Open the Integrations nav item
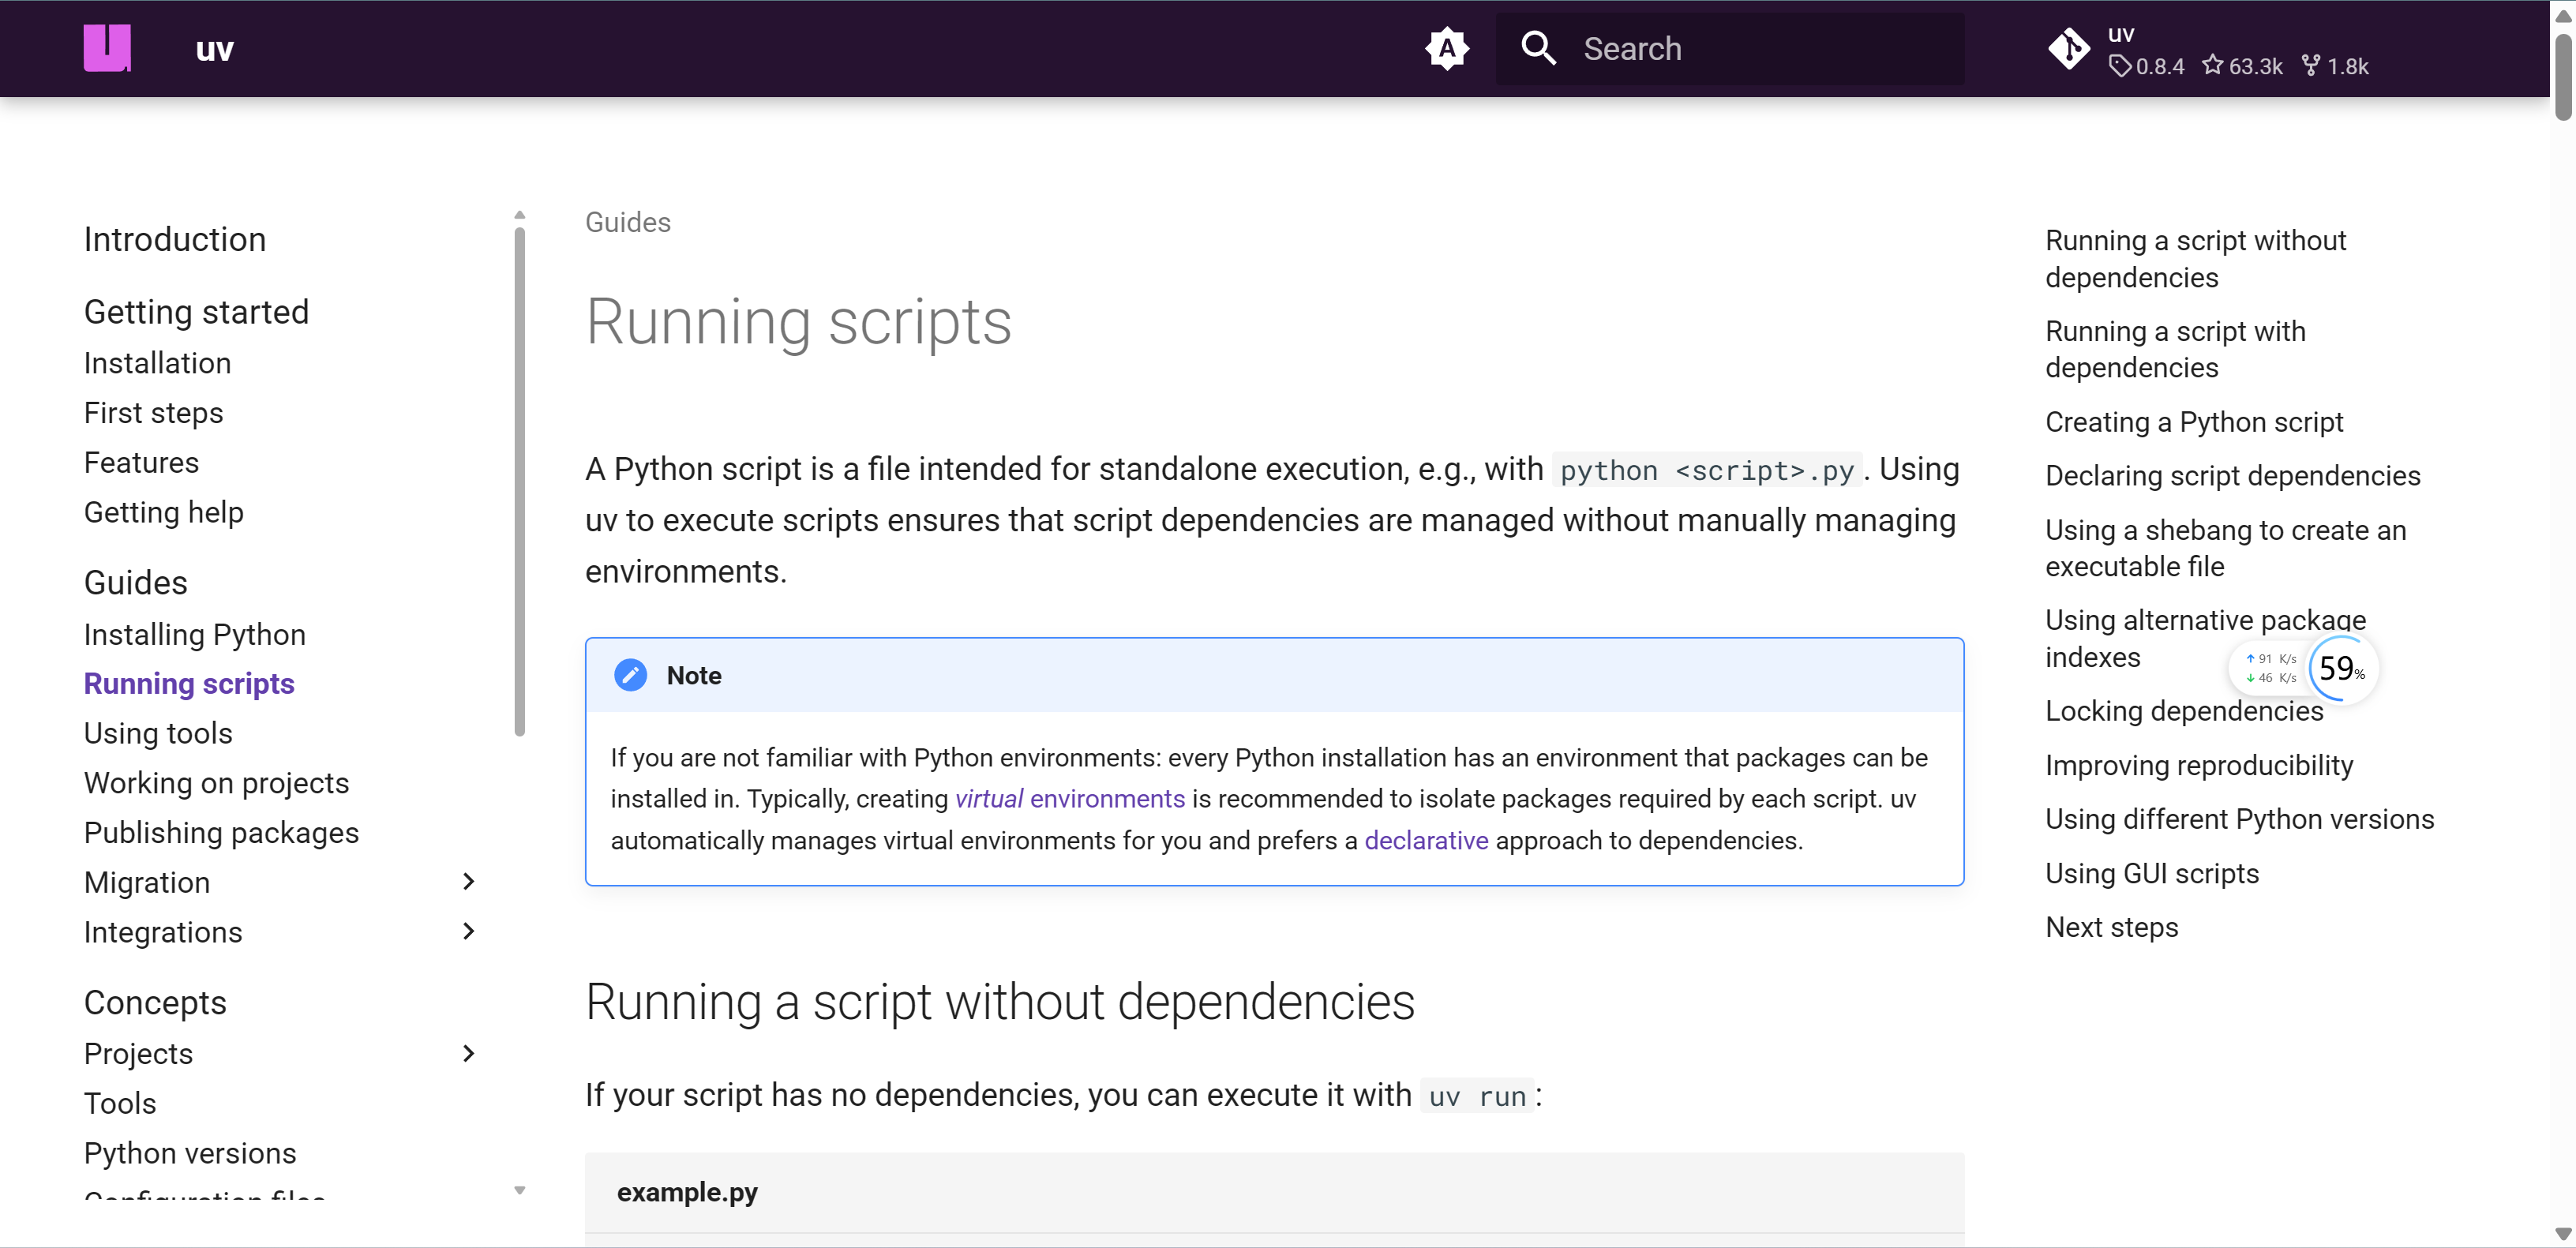Image resolution: width=2576 pixels, height=1248 pixels. pyautogui.click(x=163, y=932)
